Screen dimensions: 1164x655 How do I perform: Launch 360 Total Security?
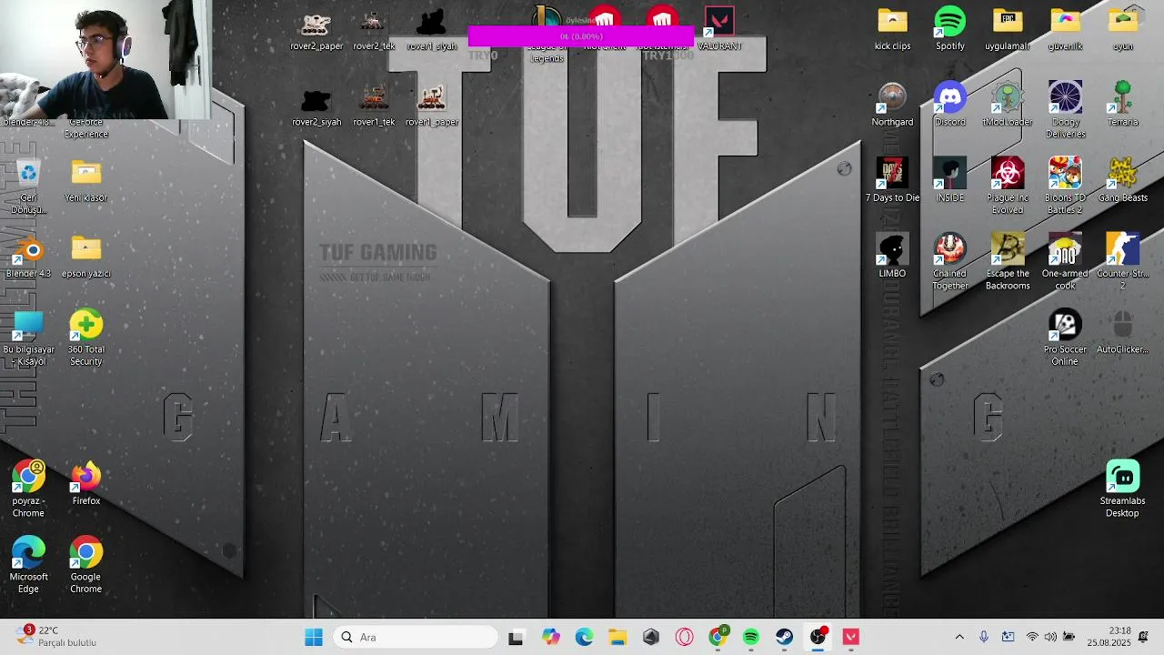86,338
